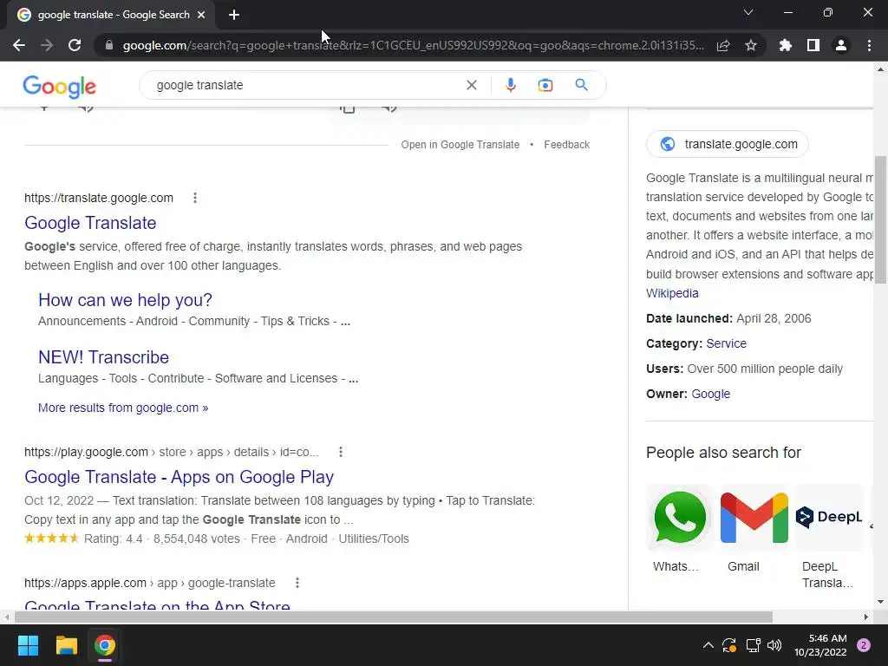Toggle the Chrome side panel
The width and height of the screenshot is (888, 666).
pos(813,45)
